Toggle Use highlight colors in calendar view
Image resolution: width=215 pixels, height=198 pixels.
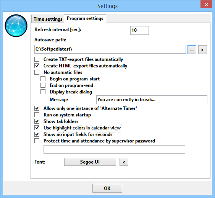(37, 128)
